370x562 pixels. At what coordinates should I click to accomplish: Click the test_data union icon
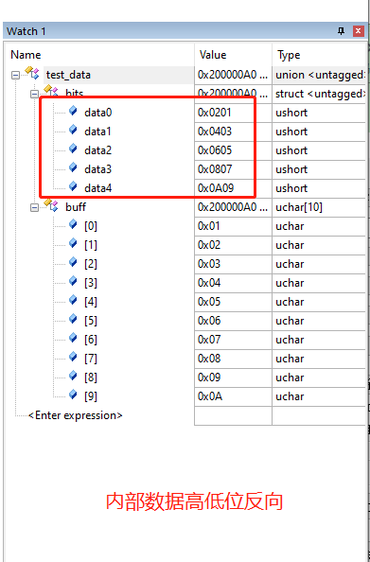pos(31,73)
